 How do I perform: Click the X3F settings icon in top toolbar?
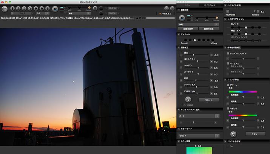pos(55,8)
